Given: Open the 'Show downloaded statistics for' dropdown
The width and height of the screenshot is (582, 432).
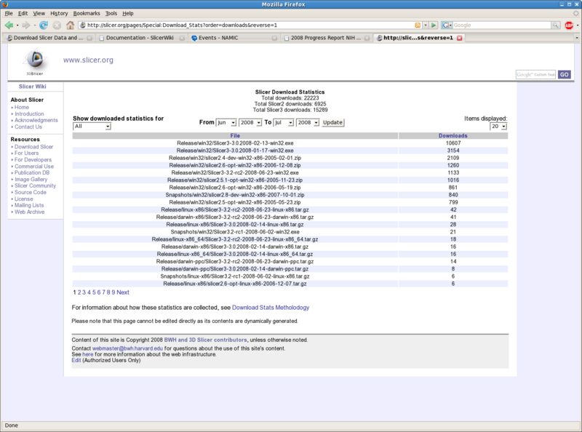Looking at the screenshot, I should point(92,127).
